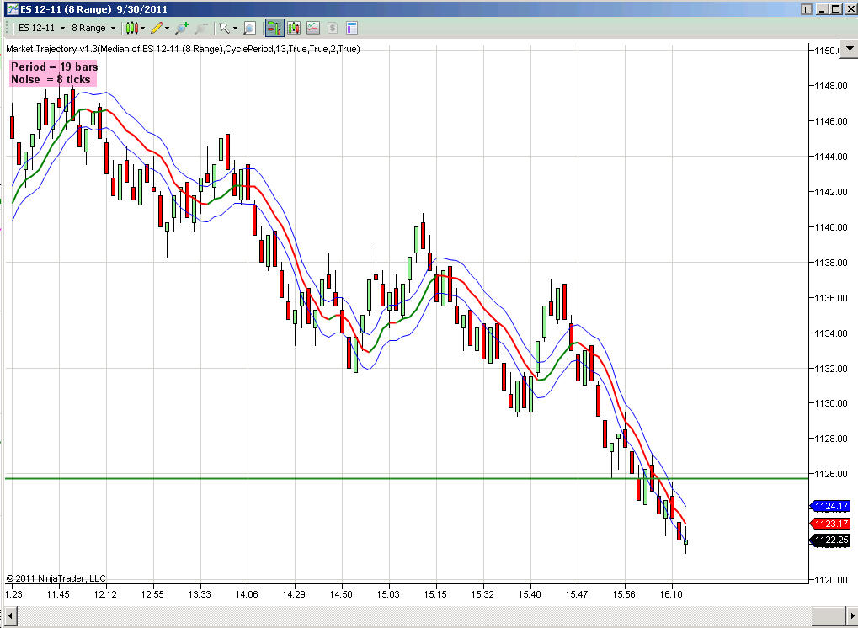This screenshot has width=858, height=628.
Task: Click the scroll left arrow on horizontal scrollbar
Action: [10, 616]
